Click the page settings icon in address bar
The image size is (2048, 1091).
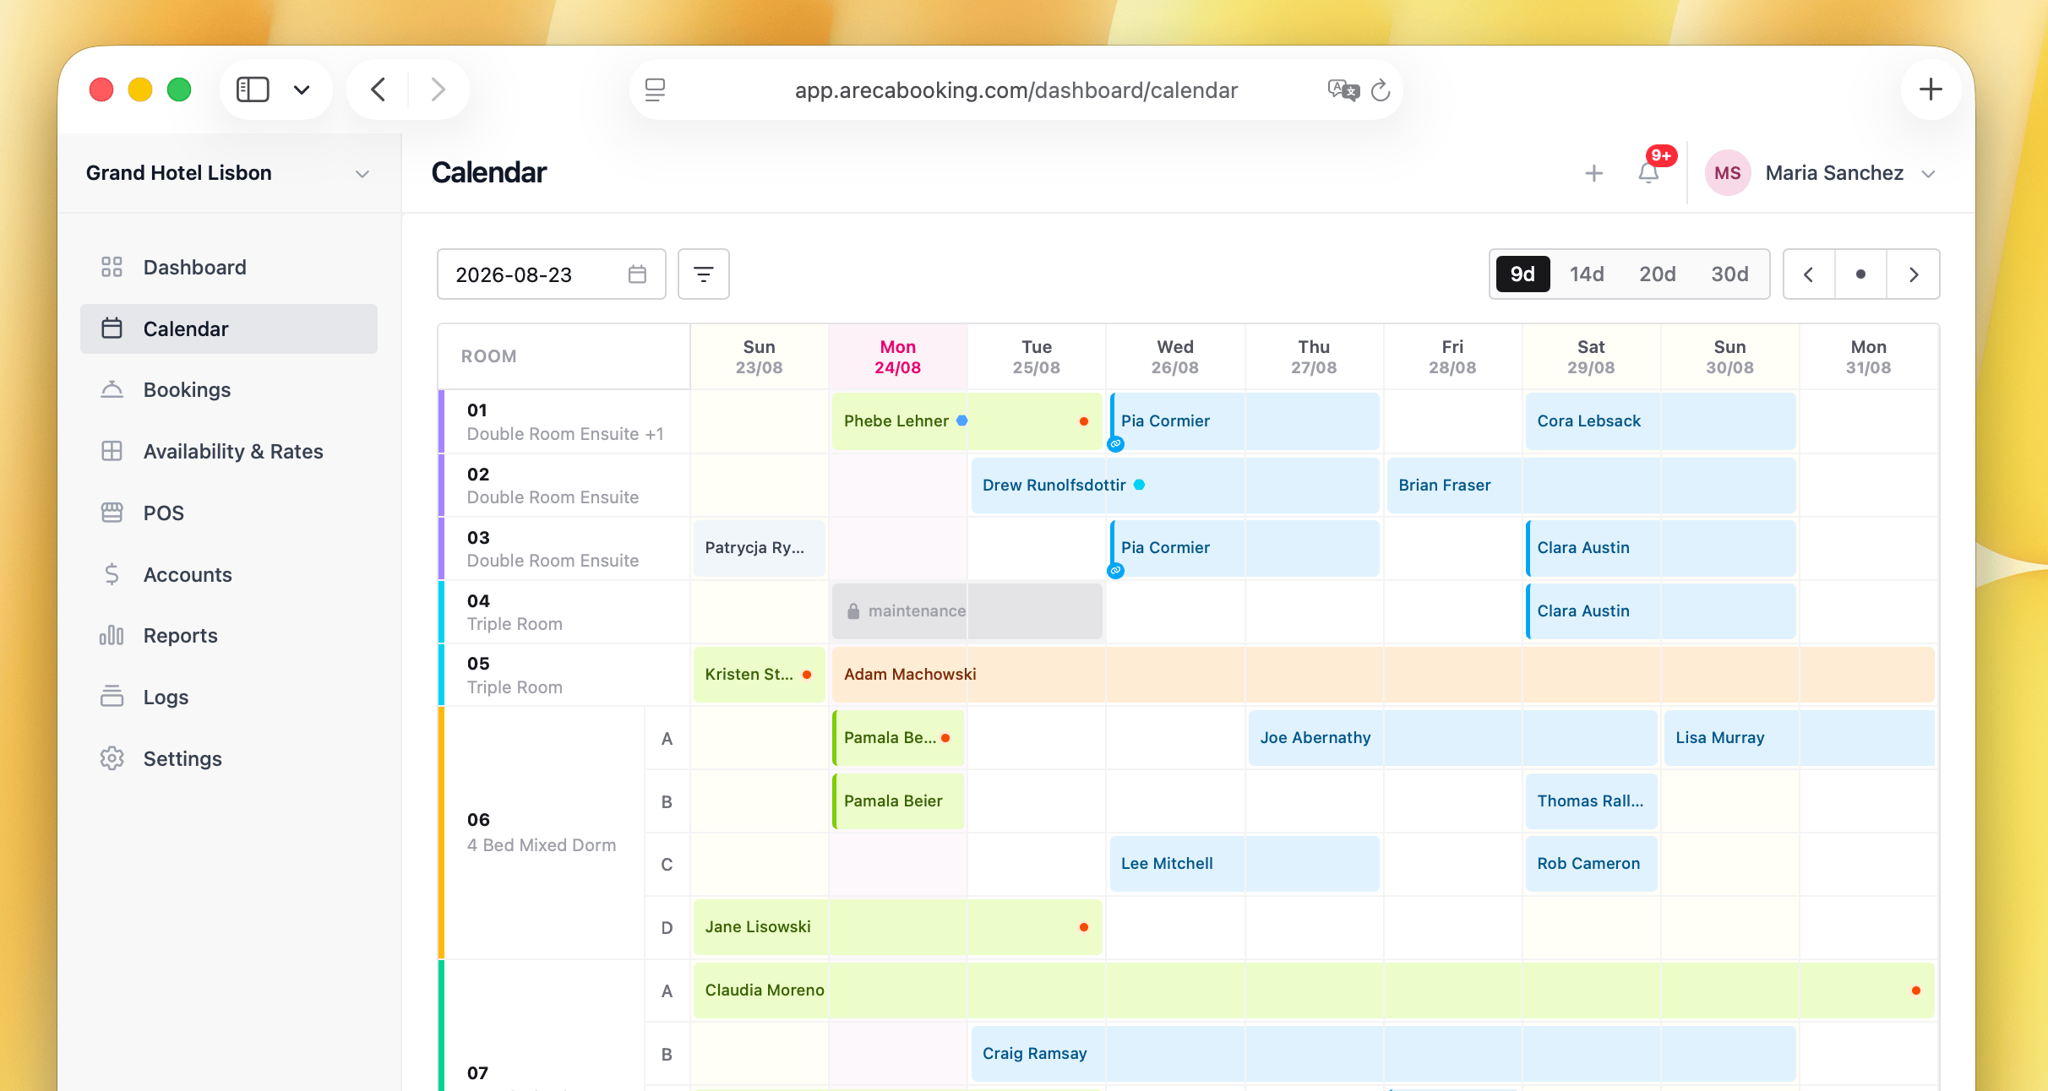(655, 90)
